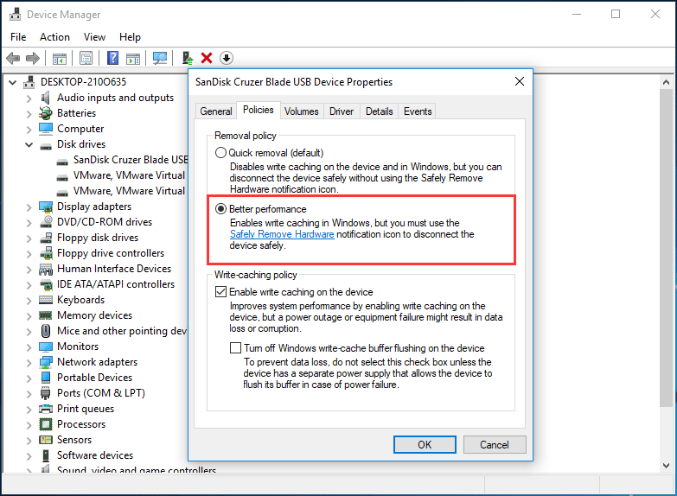Uncheck Enable write caching on the device
The width and height of the screenshot is (677, 496).
point(220,292)
